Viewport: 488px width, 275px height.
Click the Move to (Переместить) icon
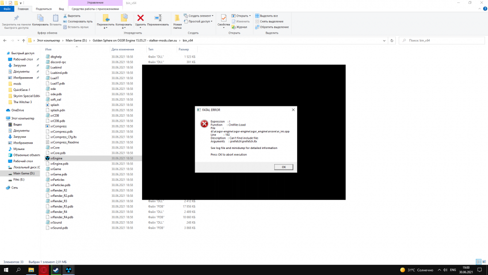105,18
